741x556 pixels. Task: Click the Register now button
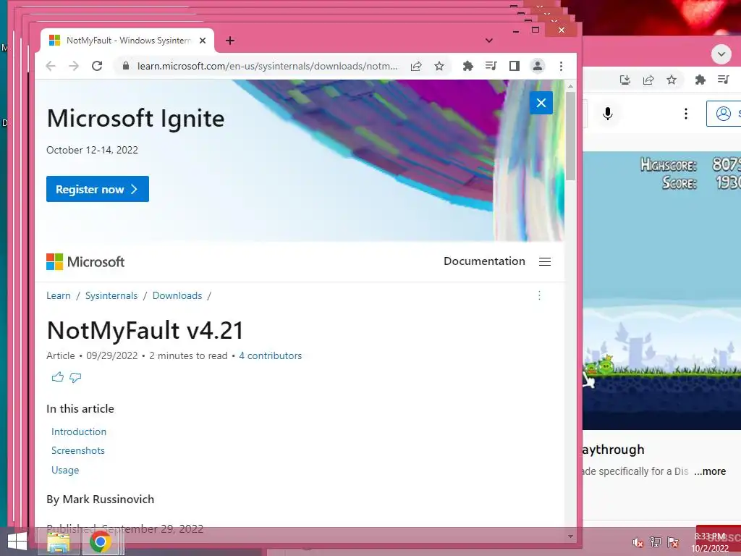pyautogui.click(x=98, y=189)
